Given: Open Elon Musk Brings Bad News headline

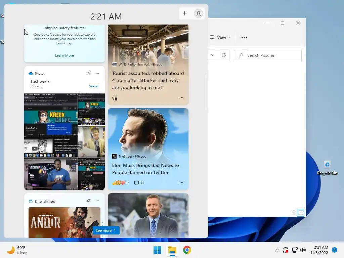Looking at the screenshot, I should [x=145, y=169].
